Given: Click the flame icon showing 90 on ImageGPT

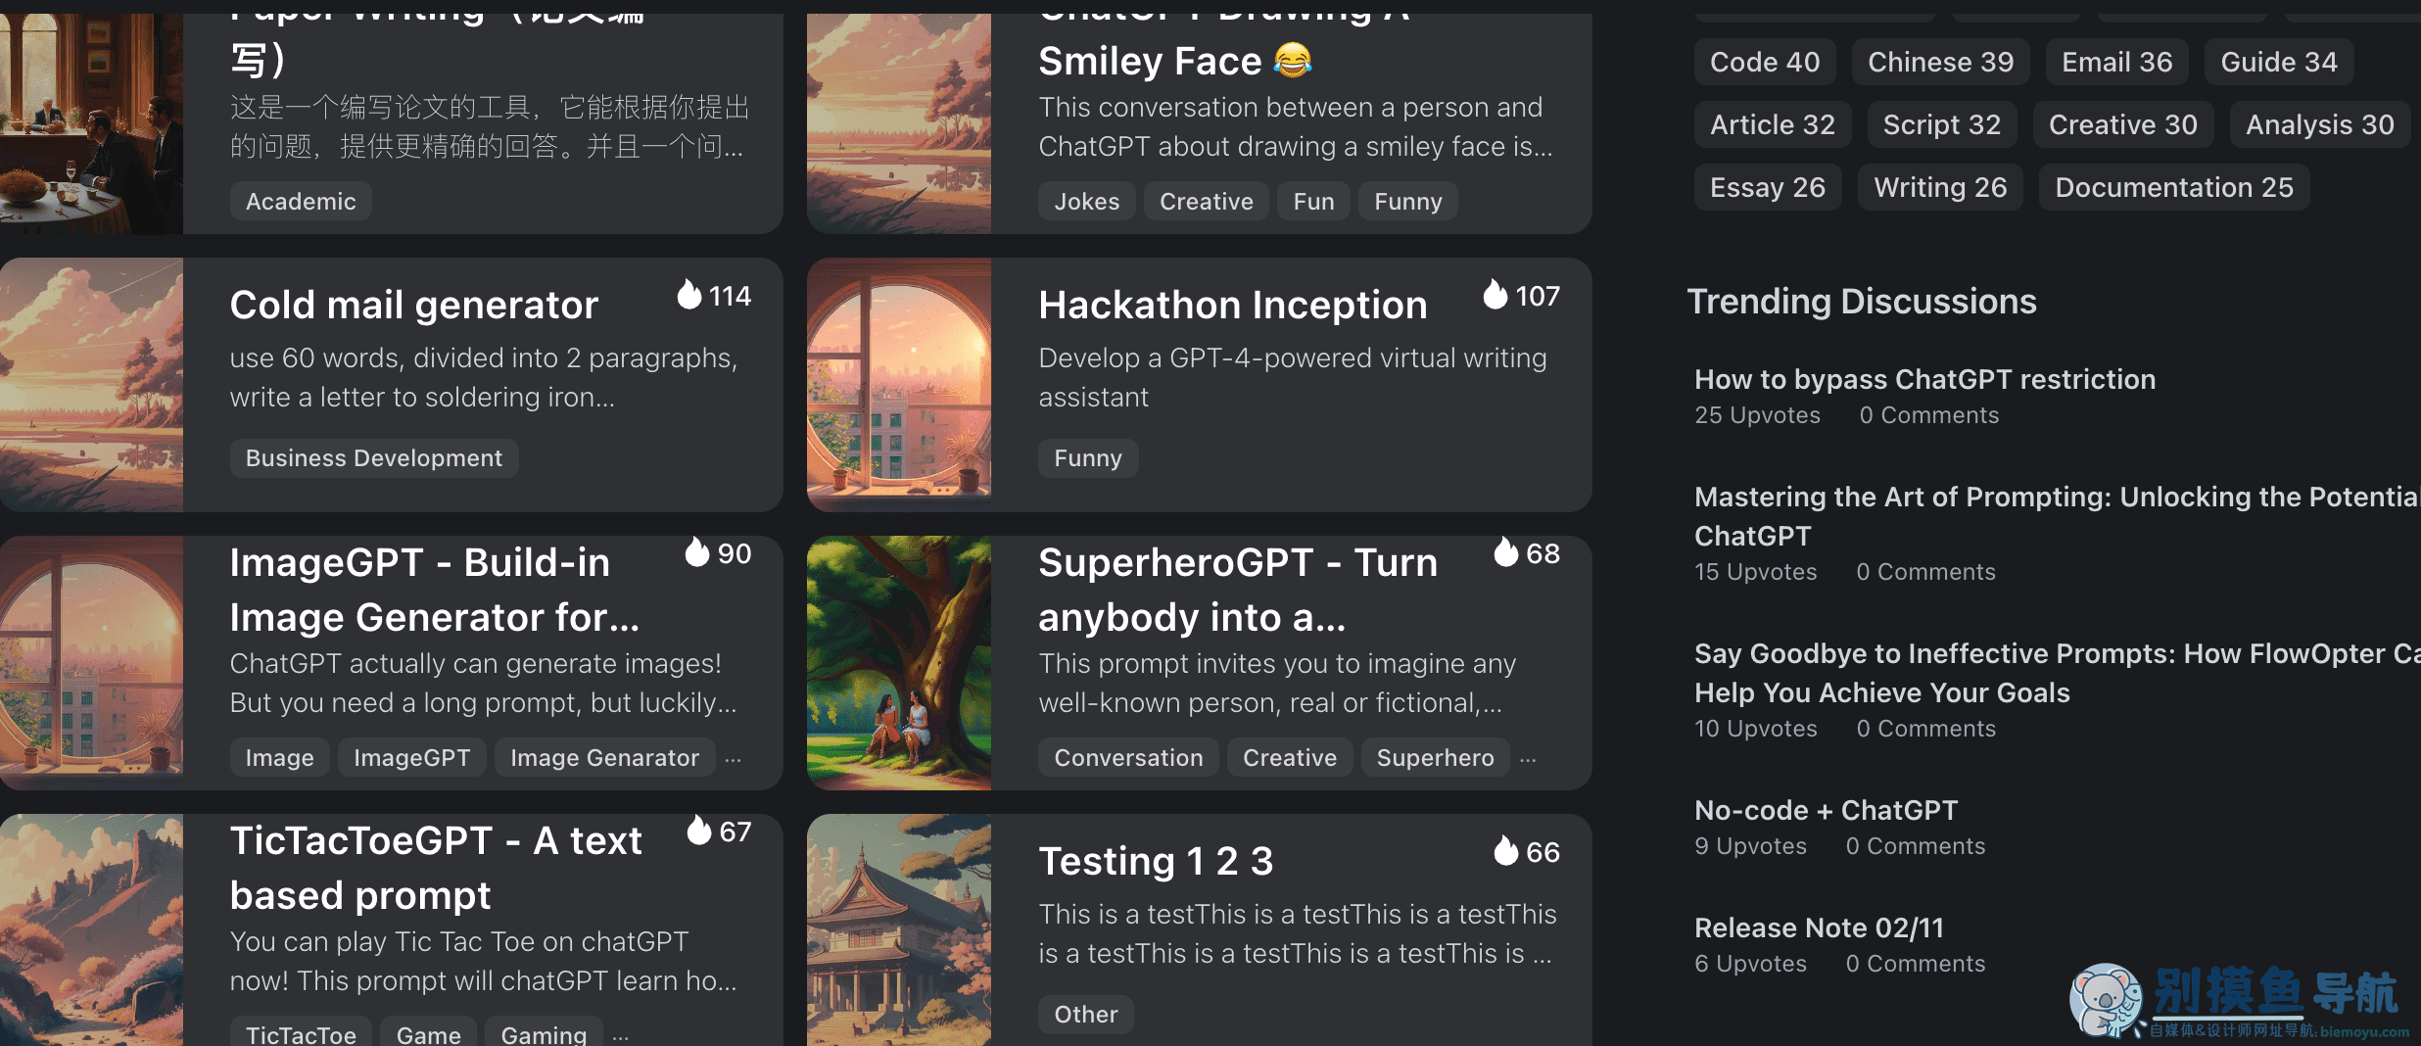Looking at the screenshot, I should click(697, 552).
